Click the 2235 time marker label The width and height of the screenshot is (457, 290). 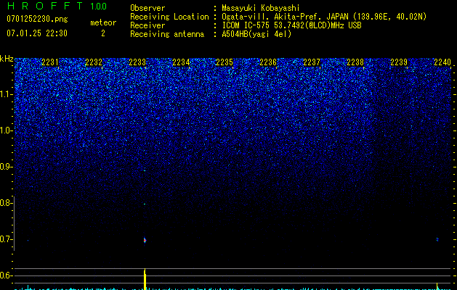coord(225,62)
